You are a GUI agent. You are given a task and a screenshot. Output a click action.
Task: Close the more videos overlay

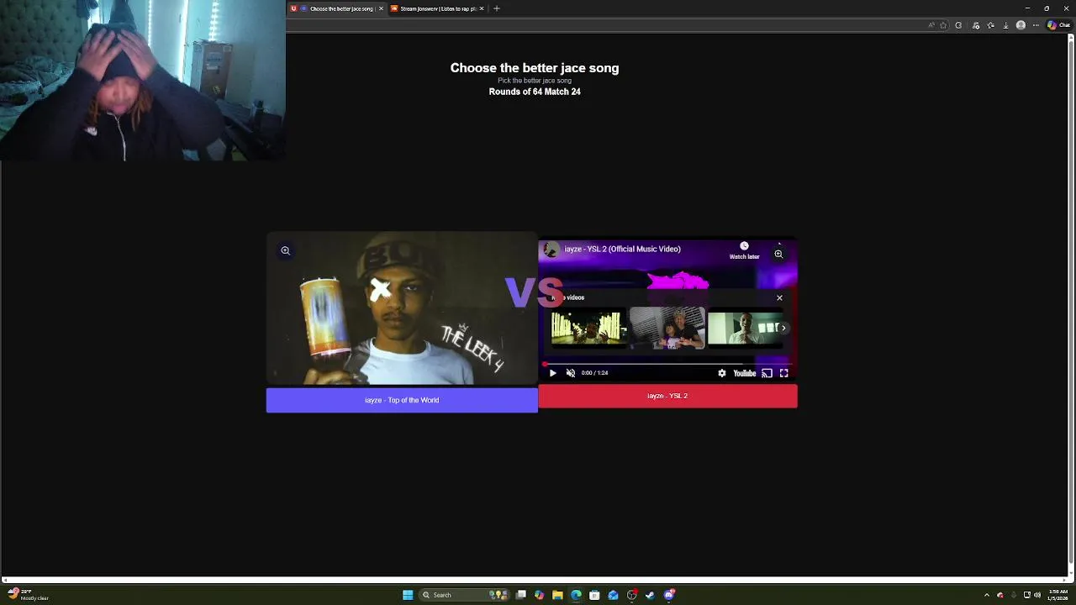click(x=779, y=297)
